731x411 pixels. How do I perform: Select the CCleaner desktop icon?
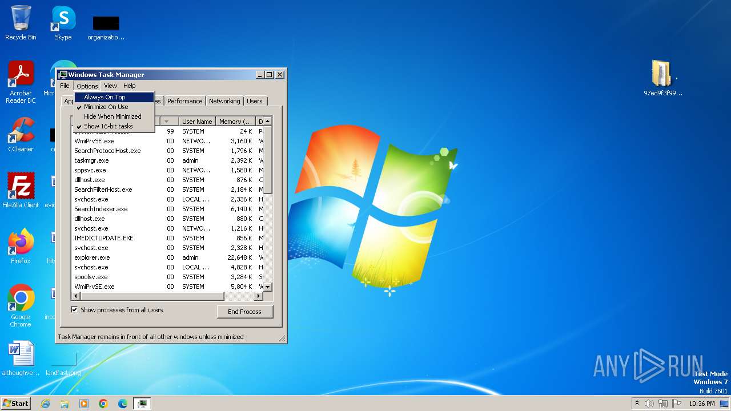[x=21, y=135]
